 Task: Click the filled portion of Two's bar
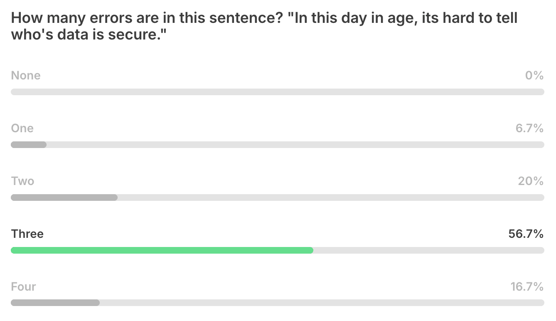click(64, 198)
